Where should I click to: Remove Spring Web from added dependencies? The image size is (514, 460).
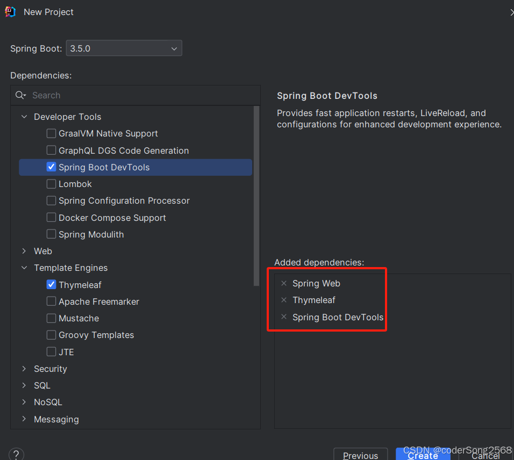[284, 283]
